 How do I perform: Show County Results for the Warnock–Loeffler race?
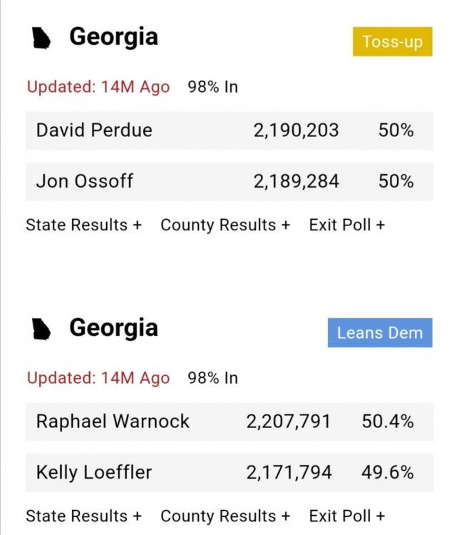[225, 516]
